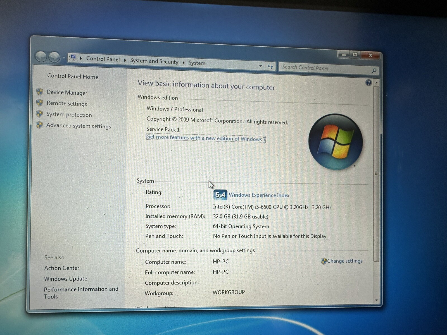Open Change settings link
This screenshot has width=447, height=335.
tap(345, 261)
